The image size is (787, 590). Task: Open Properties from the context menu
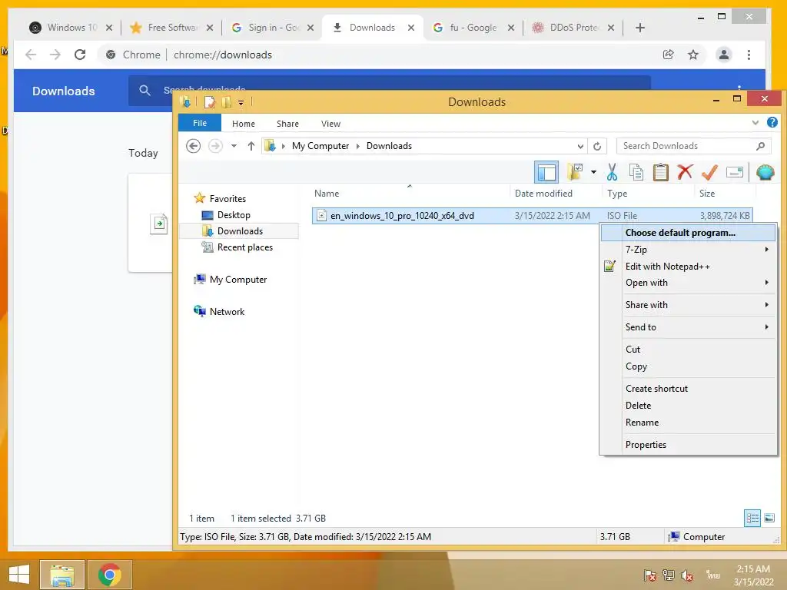[688, 445]
